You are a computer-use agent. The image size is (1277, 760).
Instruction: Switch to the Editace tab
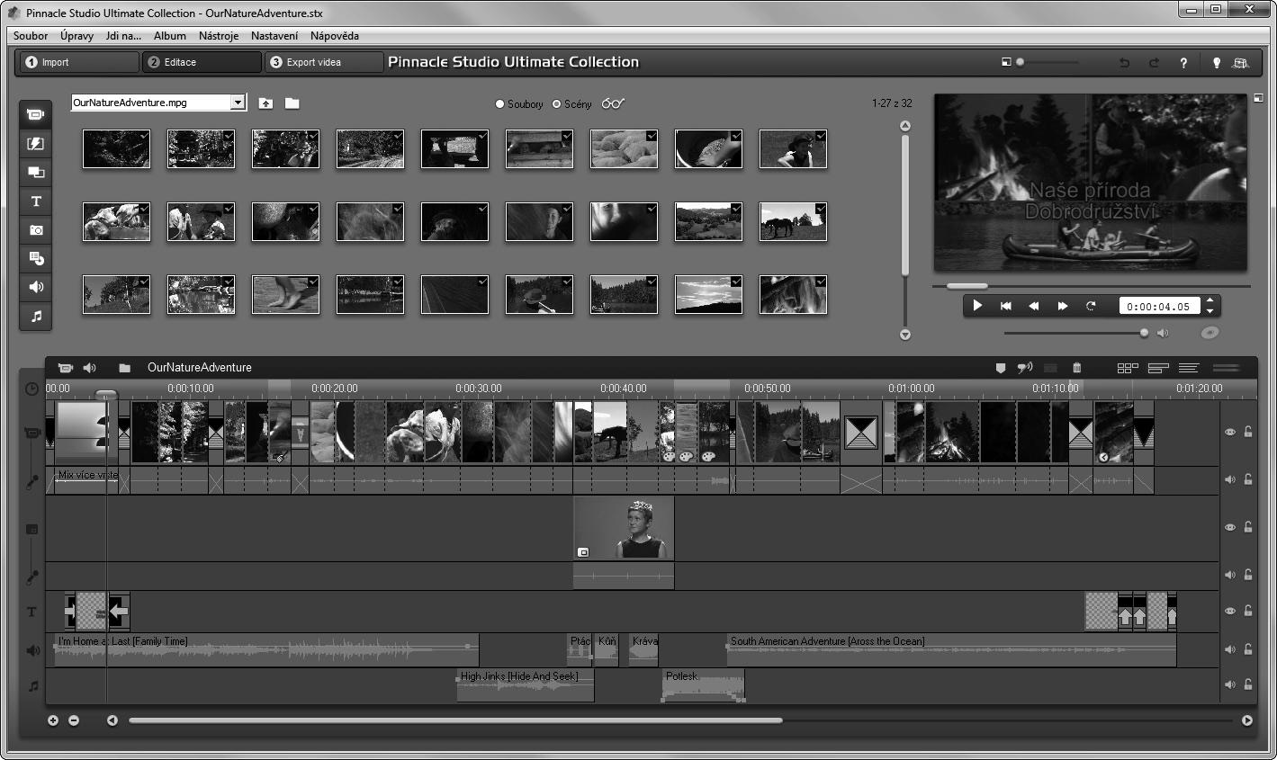202,62
